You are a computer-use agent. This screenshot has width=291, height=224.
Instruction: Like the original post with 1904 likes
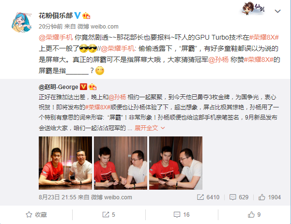270,197
